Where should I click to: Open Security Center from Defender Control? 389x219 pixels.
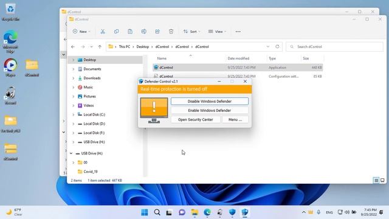pos(196,120)
